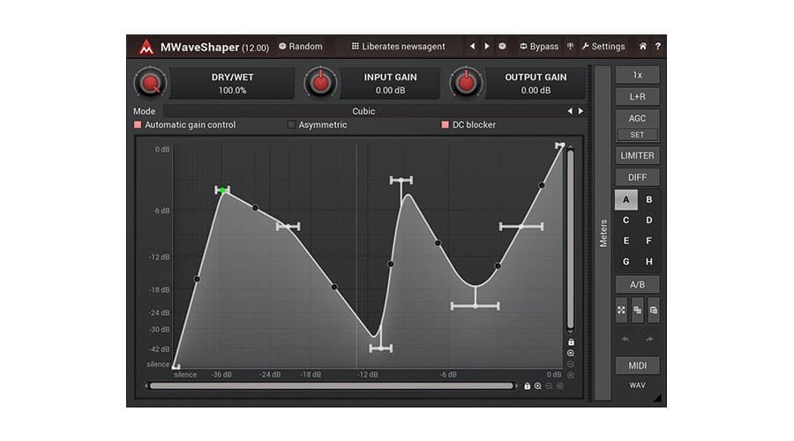Select preset slot C
Image resolution: width=794 pixels, height=441 pixels.
click(x=625, y=220)
